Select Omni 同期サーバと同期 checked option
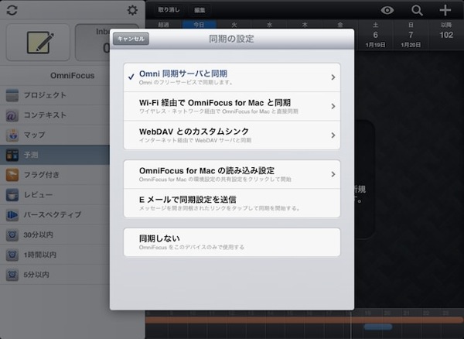 pos(232,77)
